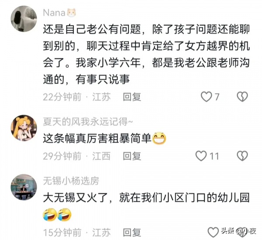Select comment 大无锡又火了 text

pyautogui.click(x=146, y=207)
